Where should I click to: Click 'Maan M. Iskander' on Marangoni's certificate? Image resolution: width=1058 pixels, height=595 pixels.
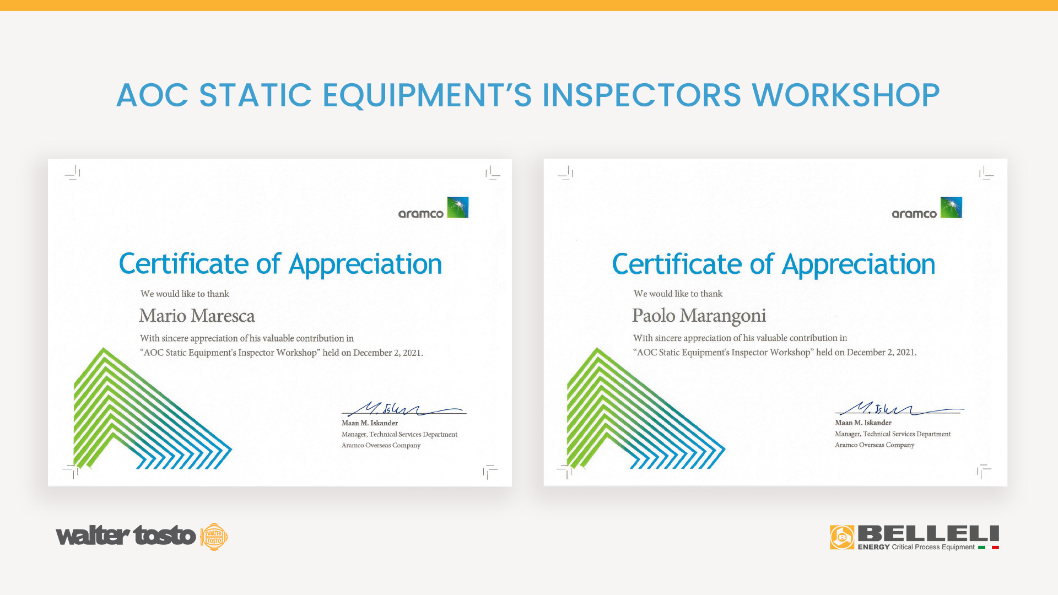coord(863,423)
